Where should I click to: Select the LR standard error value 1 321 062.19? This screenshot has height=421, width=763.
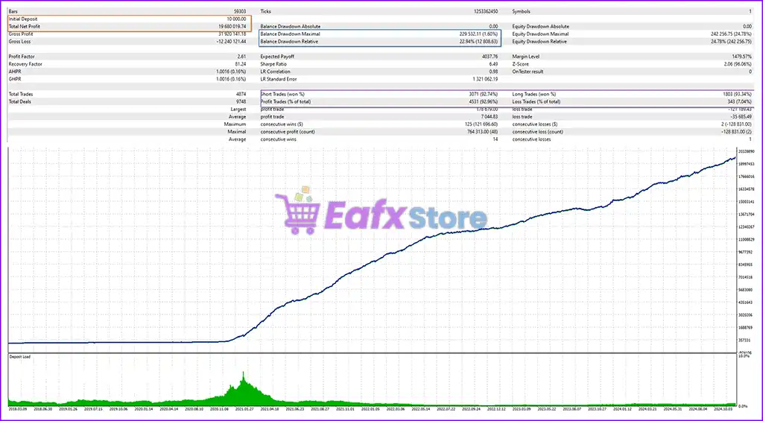click(x=485, y=79)
